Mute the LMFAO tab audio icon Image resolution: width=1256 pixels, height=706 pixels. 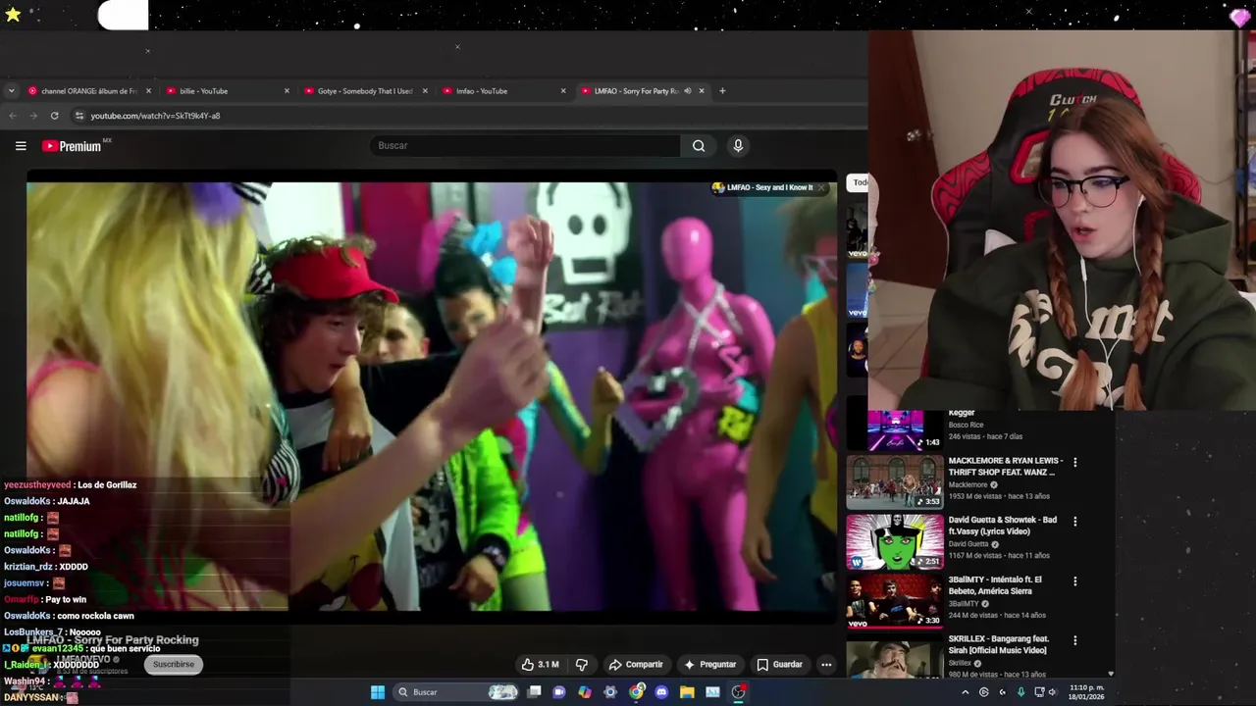[688, 91]
